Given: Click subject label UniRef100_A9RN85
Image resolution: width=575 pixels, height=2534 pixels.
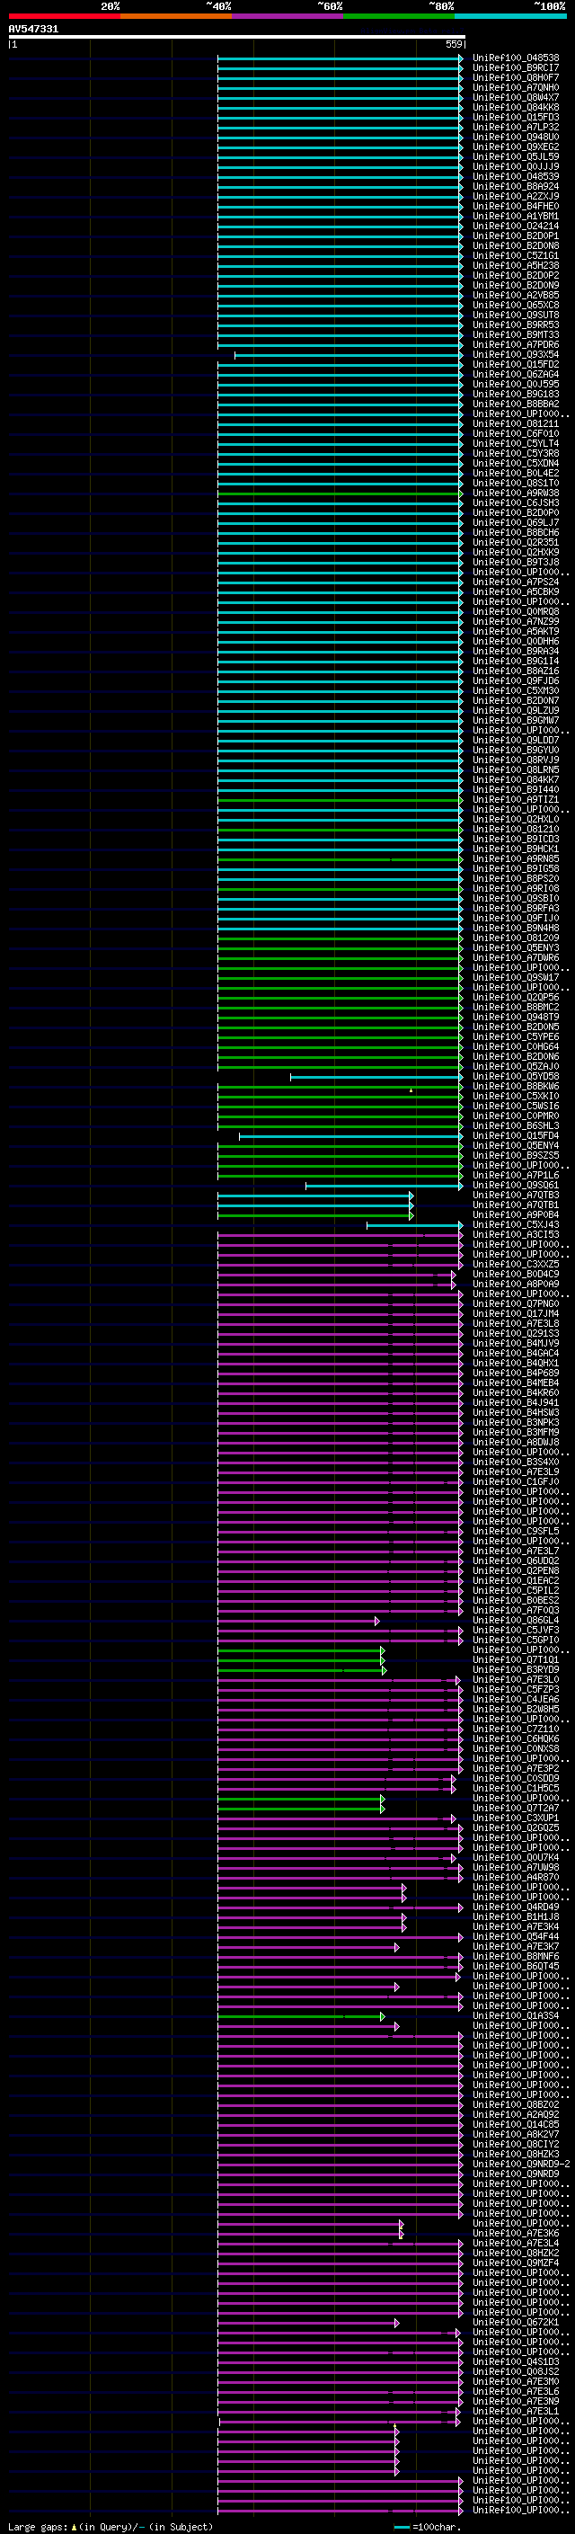Looking at the screenshot, I should pyautogui.click(x=516, y=858).
